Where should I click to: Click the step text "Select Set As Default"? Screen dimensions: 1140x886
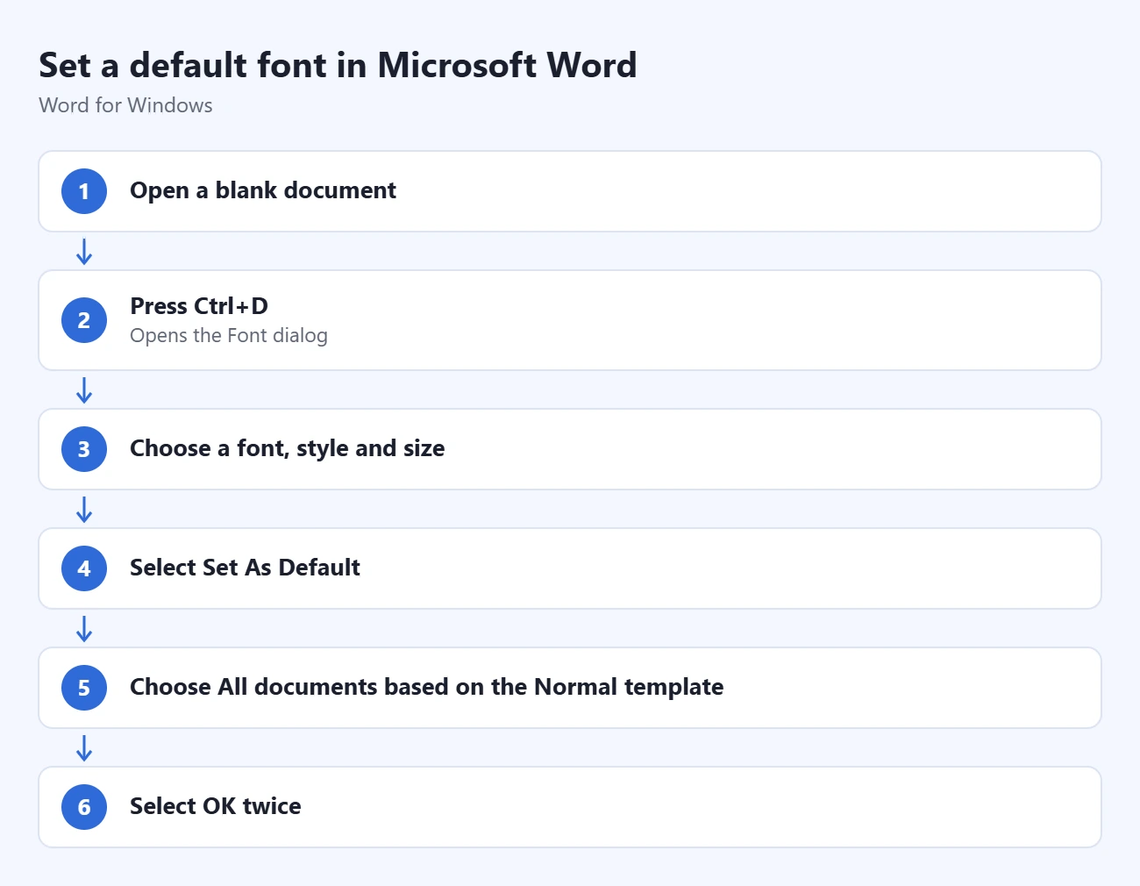point(245,568)
